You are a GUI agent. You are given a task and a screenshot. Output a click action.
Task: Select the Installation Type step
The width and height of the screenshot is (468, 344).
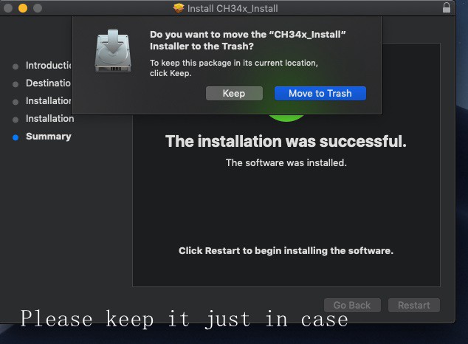click(49, 101)
